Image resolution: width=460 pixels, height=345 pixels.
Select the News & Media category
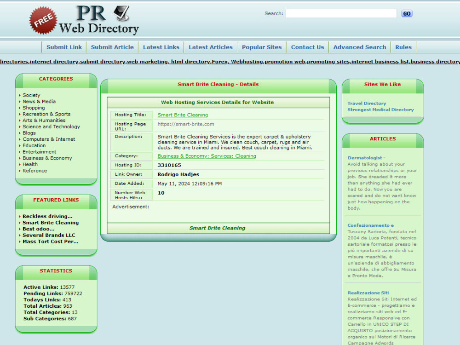39,102
